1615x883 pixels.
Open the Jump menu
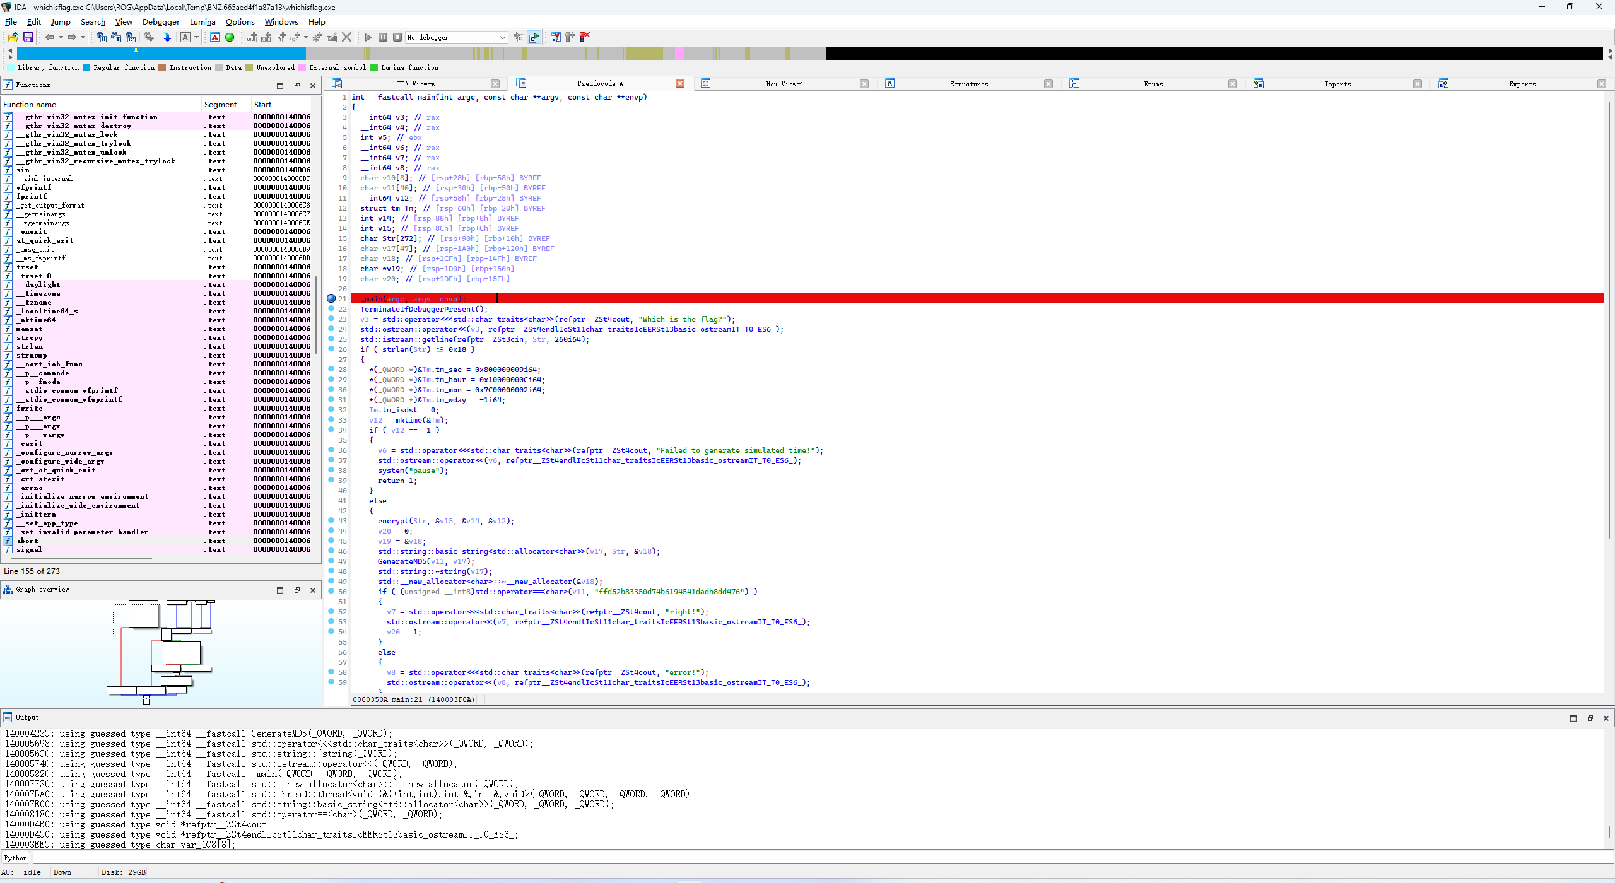(61, 21)
